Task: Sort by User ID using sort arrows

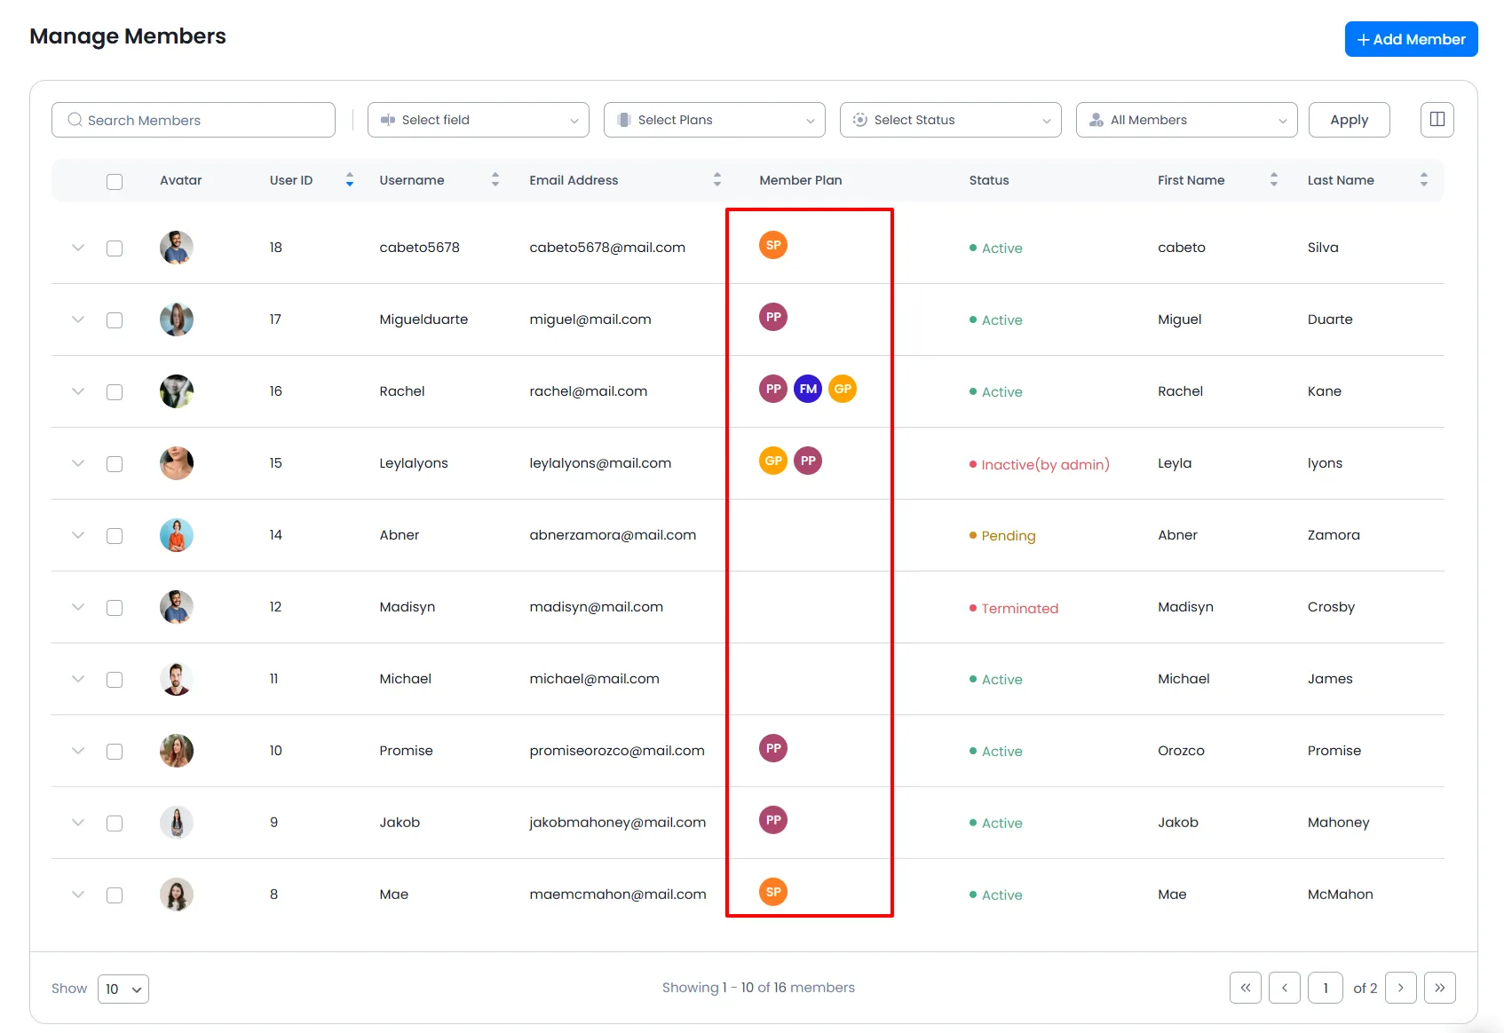Action: 350,180
